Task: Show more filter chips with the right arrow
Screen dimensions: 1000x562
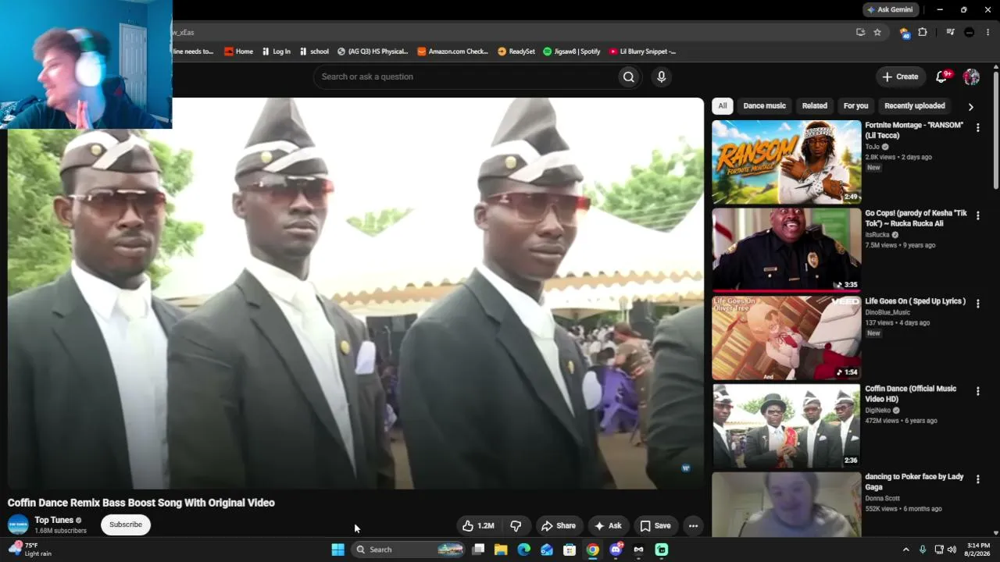Action: 970,106
